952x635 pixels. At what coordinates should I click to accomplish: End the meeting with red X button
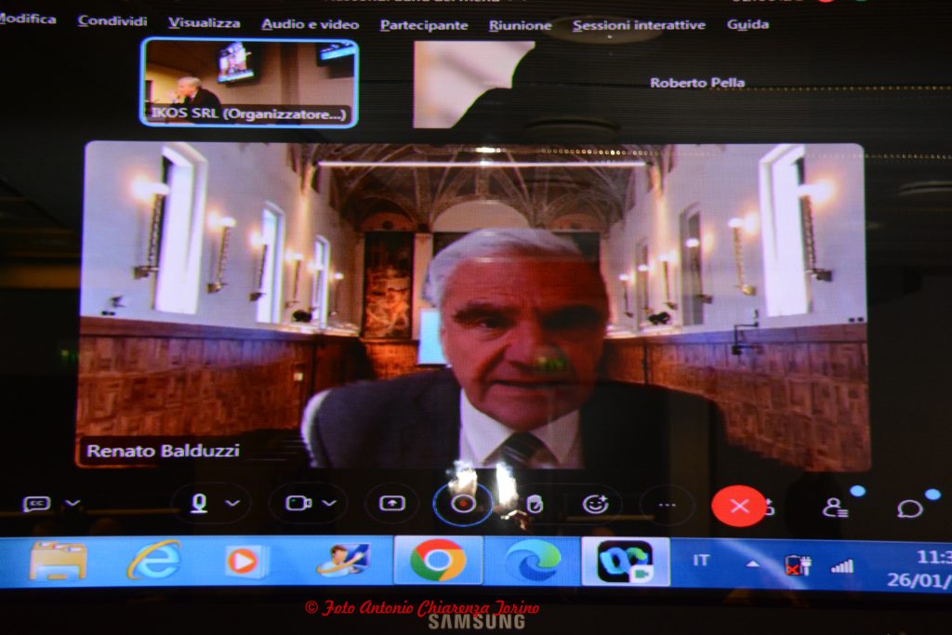(738, 506)
